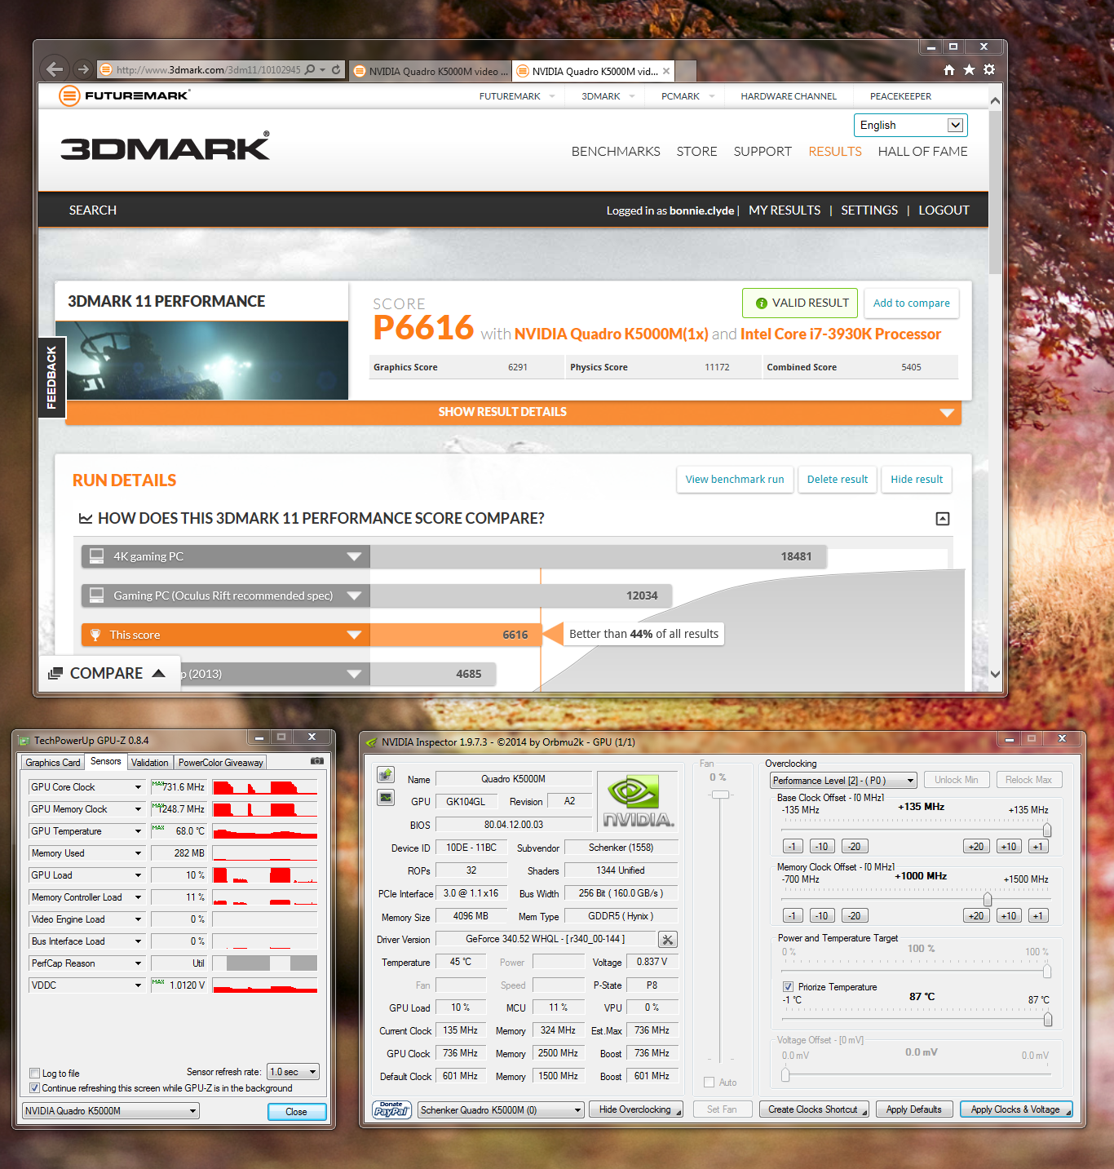Click the LOGOUT link
Screen dimensions: 1114x1169
pyautogui.click(x=944, y=210)
